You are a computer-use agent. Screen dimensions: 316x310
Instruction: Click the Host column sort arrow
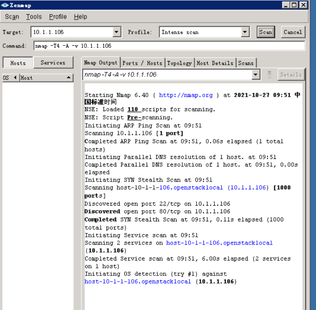[69, 78]
